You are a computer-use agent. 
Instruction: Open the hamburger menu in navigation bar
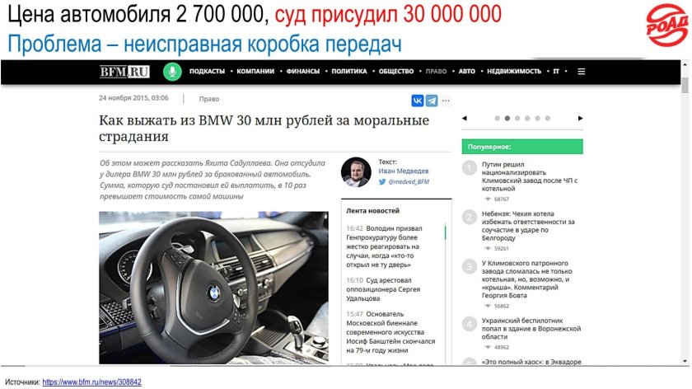point(582,72)
